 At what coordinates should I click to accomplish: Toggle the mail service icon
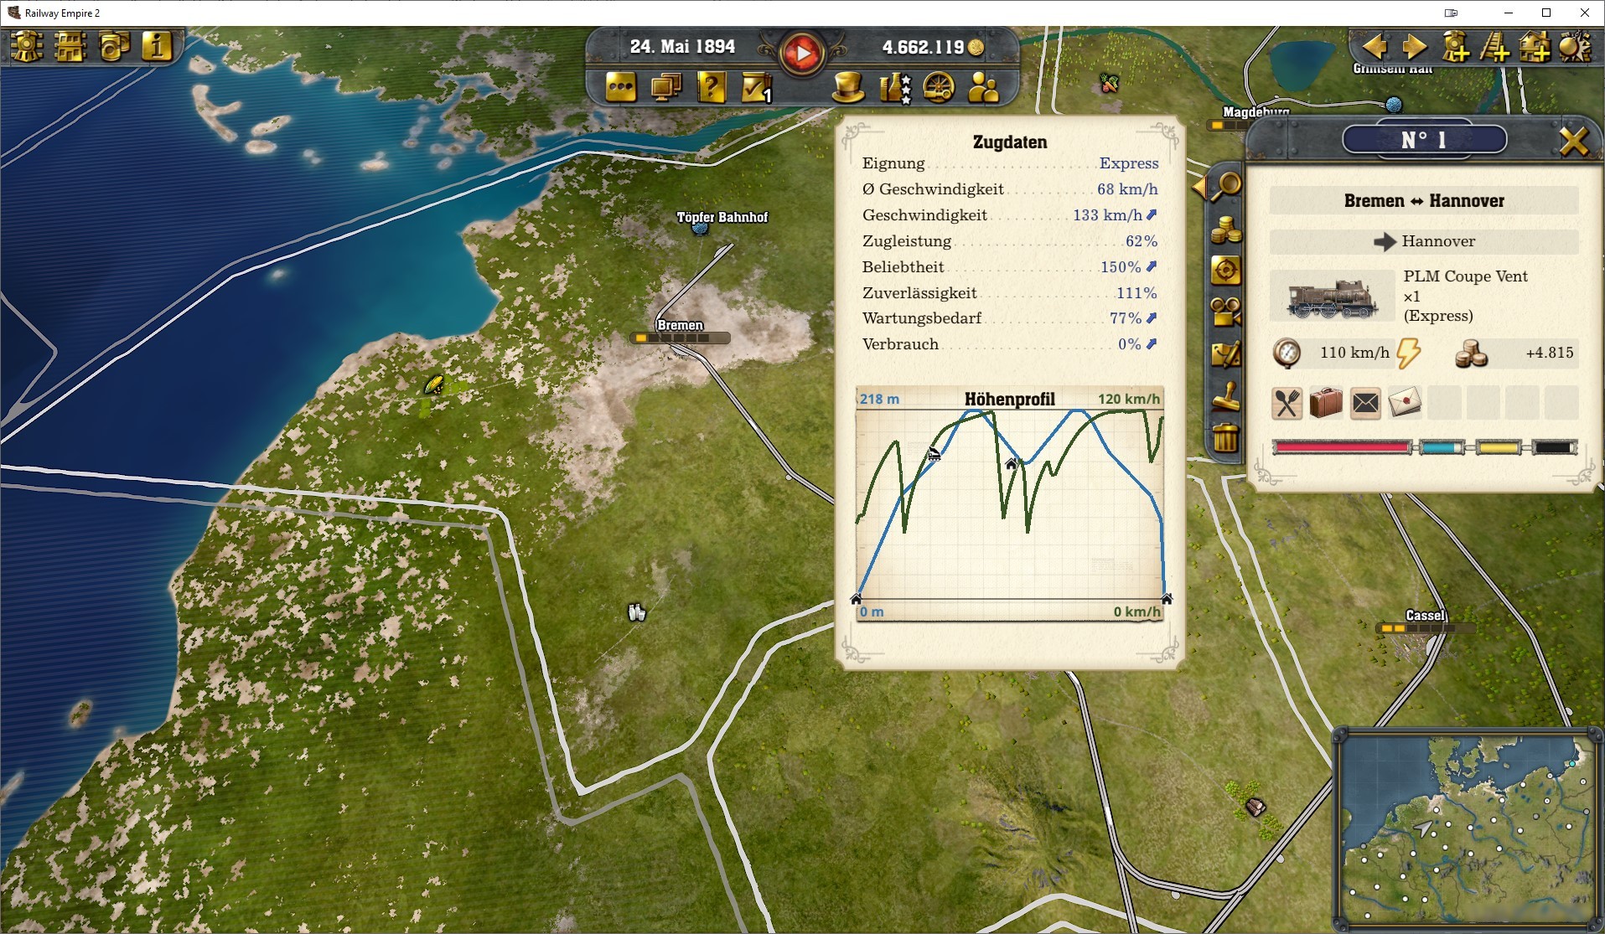[x=1365, y=403]
